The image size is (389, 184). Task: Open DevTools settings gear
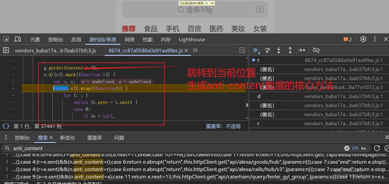(x=363, y=39)
